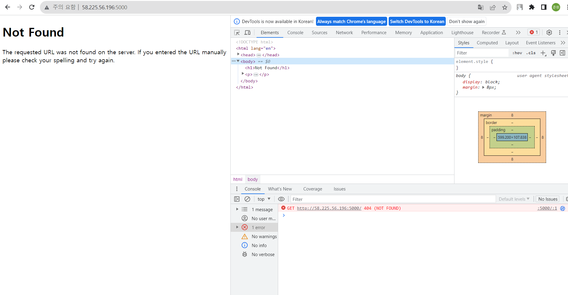568x295 pixels.
Task: Expand the 1 message group
Action: (x=237, y=209)
